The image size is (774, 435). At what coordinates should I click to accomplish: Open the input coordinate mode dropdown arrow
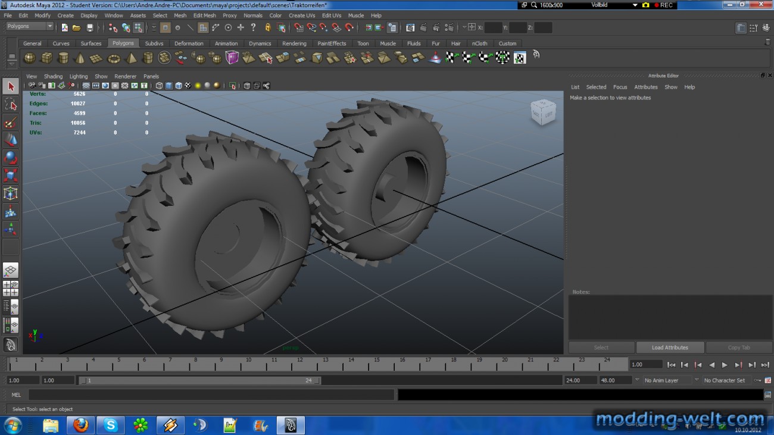click(x=464, y=27)
